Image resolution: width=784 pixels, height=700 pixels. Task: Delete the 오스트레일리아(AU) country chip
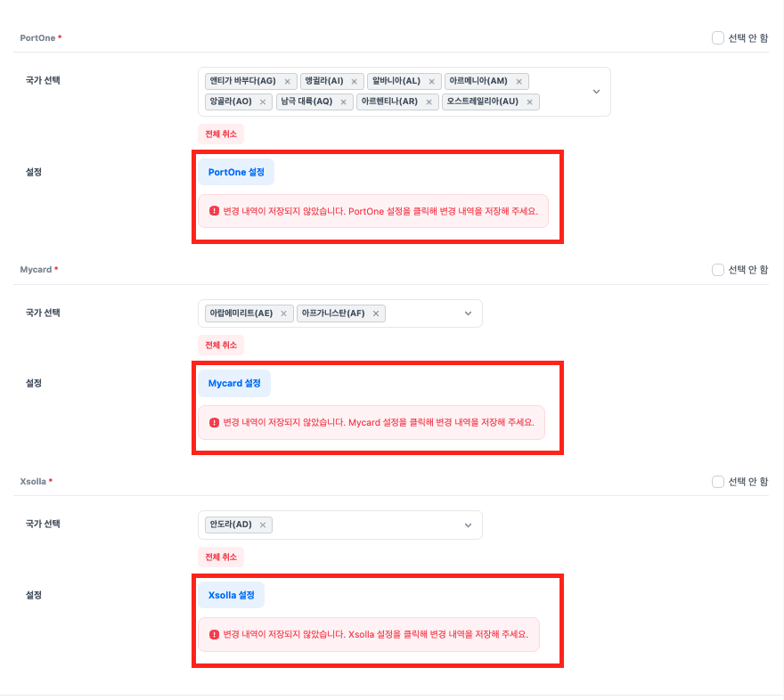point(530,102)
